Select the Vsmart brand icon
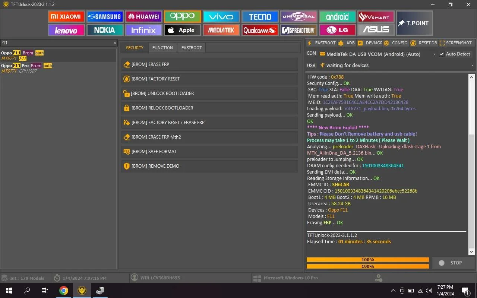Viewport: 477px width, 298px height. pyautogui.click(x=376, y=16)
